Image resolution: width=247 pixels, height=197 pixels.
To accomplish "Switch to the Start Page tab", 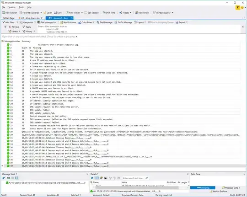I will 9,18.
